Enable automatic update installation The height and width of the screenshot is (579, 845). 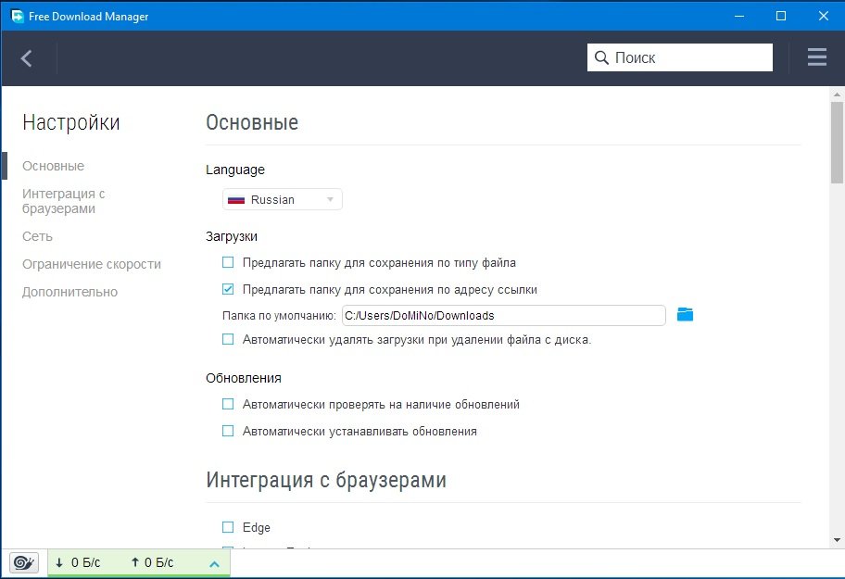tap(228, 431)
